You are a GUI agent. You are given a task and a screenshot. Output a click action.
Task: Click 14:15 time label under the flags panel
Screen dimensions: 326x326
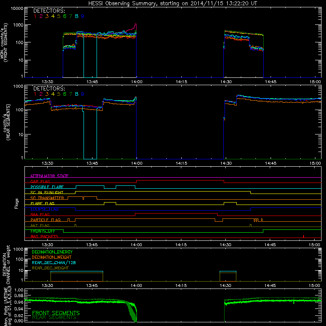pos(181,245)
